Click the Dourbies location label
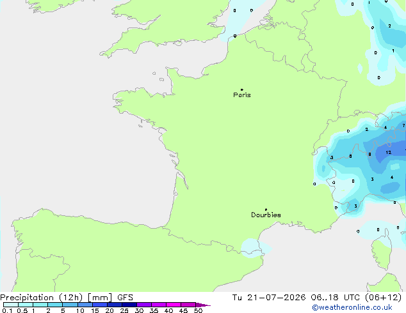Screen dimensions: 406x313 coord(266,215)
